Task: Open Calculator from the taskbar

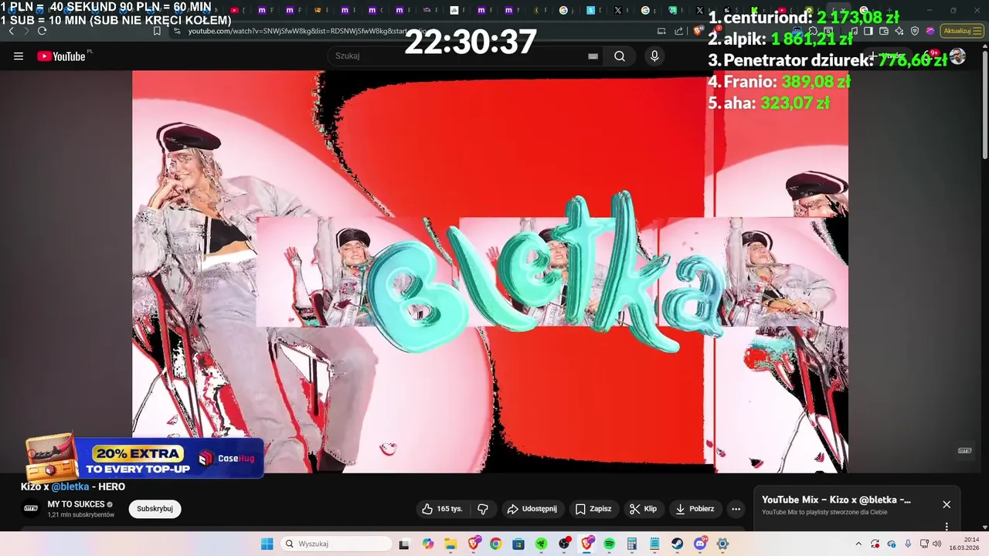Action: (632, 544)
